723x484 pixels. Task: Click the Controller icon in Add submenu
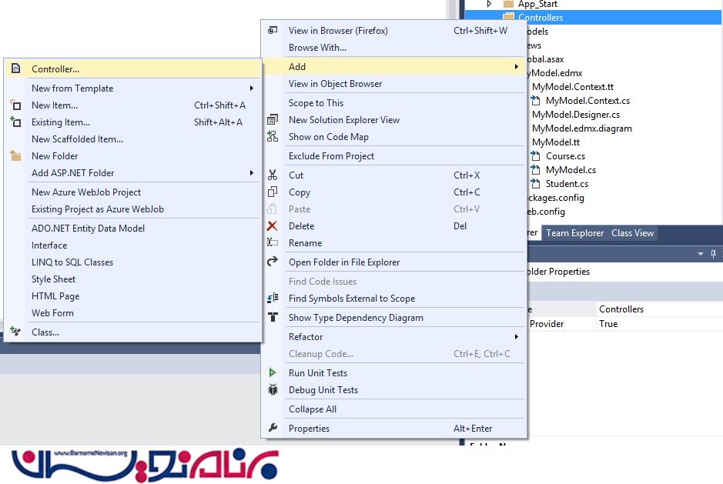click(x=15, y=69)
